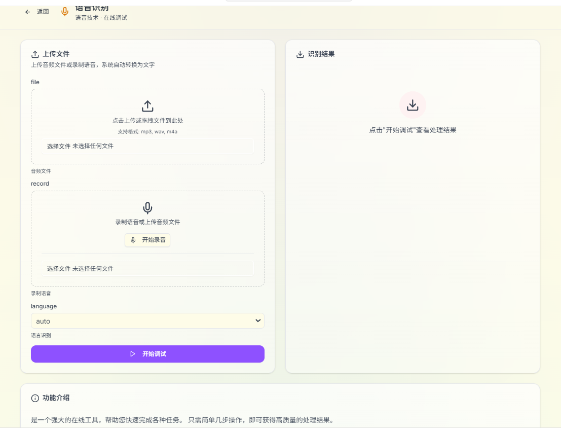Go back with the 返回 arrow icon
561x428 pixels.
pos(27,12)
